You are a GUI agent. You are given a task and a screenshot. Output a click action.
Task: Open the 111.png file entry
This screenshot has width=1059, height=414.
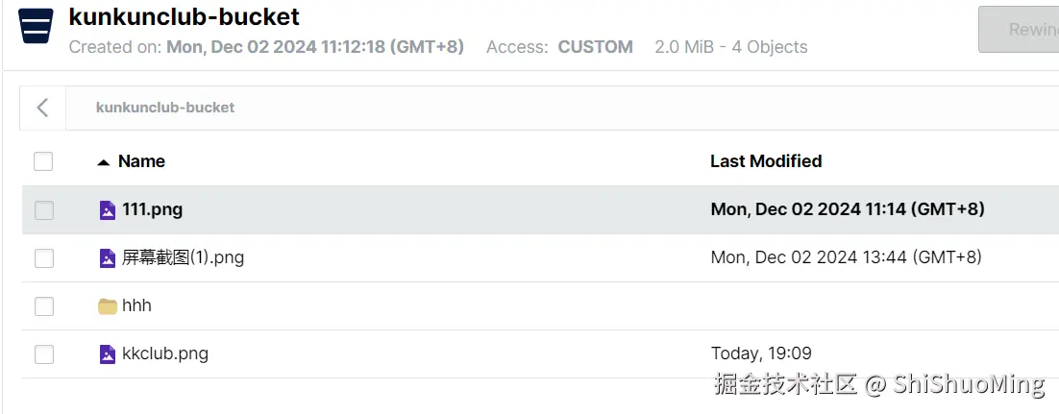click(153, 209)
